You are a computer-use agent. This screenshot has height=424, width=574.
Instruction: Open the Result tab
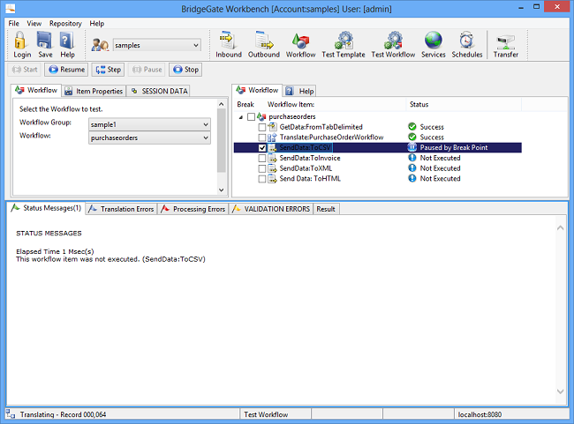tap(326, 209)
